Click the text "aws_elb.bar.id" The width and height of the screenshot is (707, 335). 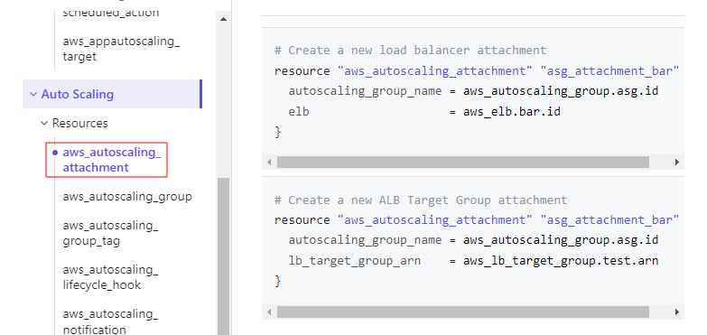512,111
